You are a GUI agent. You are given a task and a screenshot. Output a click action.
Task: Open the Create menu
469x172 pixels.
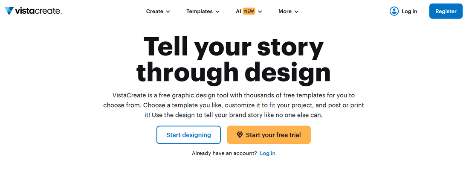[154, 12]
